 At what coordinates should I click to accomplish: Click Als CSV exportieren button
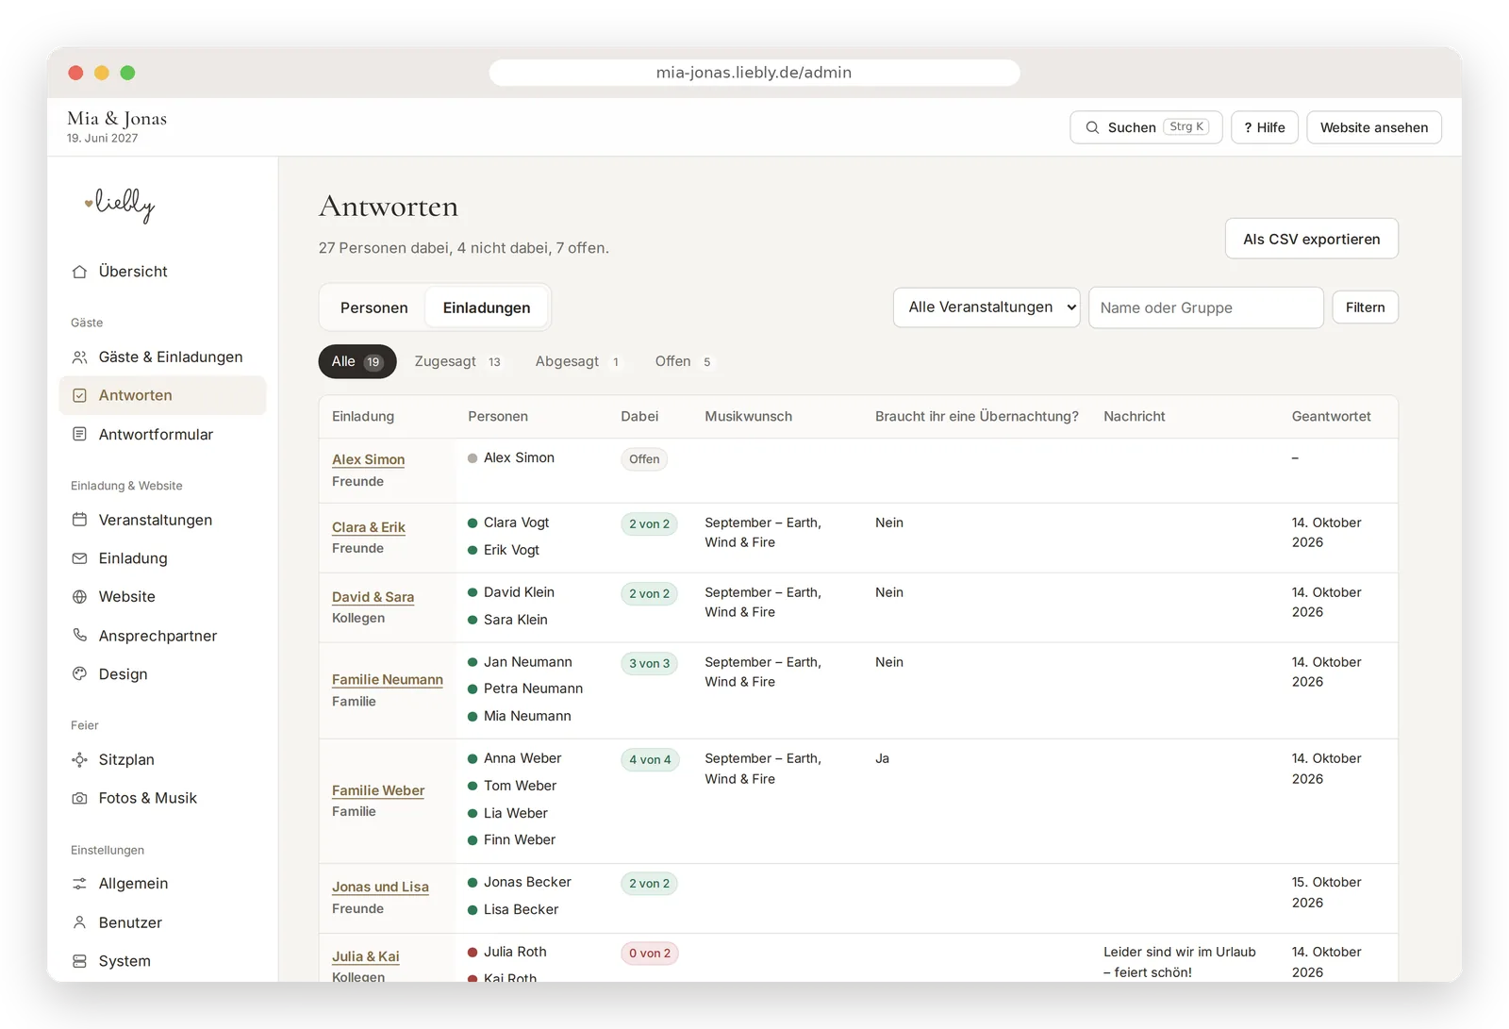point(1312,240)
